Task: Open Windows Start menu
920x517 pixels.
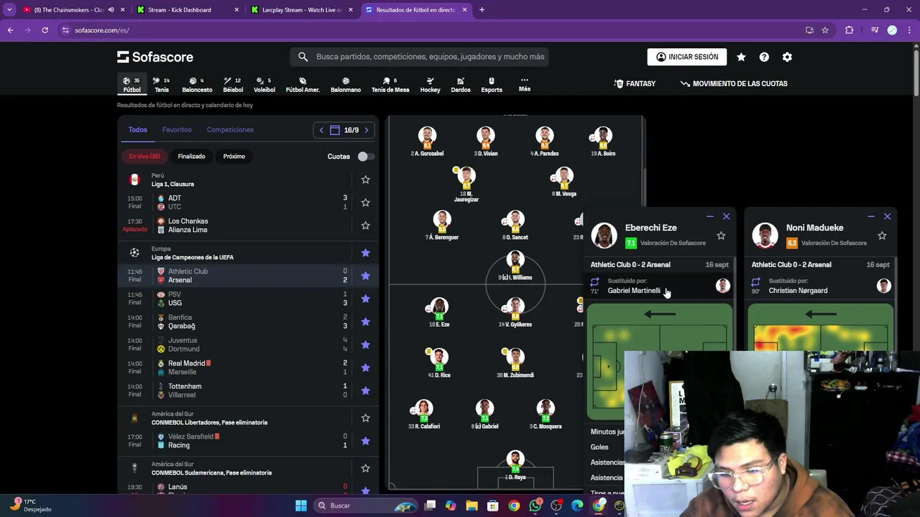Action: pyautogui.click(x=301, y=506)
